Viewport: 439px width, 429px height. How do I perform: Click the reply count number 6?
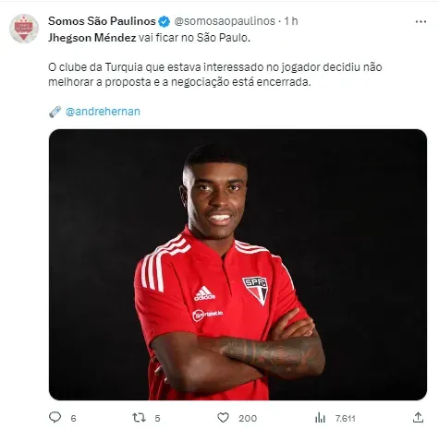pos(73,418)
